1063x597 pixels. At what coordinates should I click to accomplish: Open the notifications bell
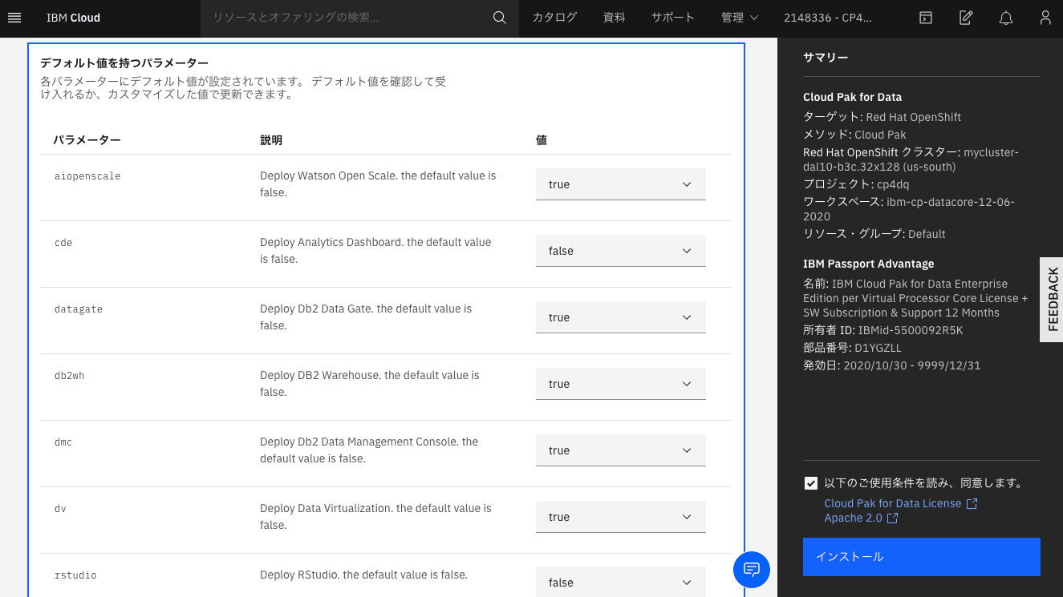(1006, 18)
